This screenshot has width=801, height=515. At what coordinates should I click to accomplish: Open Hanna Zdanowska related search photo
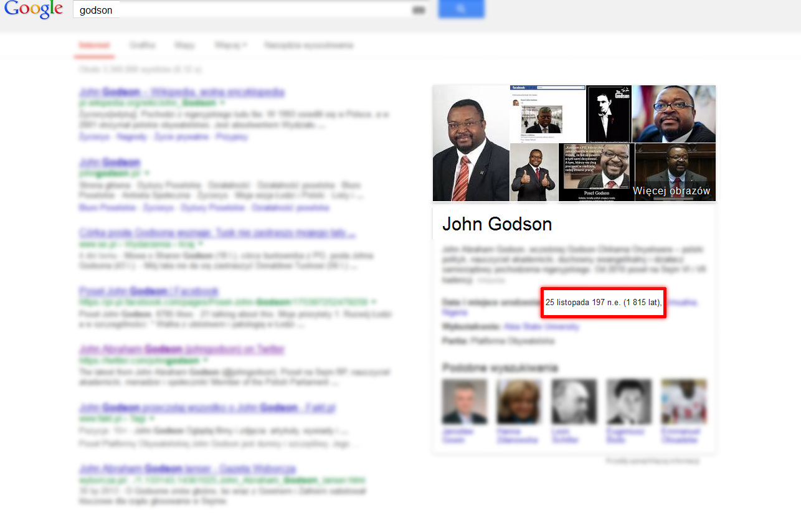[x=518, y=402]
